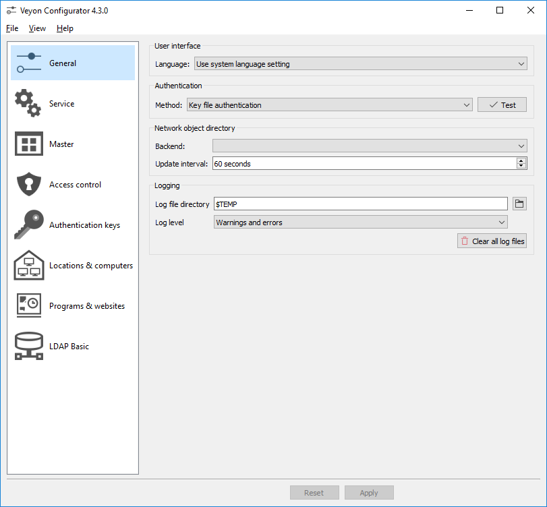Open the General settings page
This screenshot has width=547, height=507.
73,63
